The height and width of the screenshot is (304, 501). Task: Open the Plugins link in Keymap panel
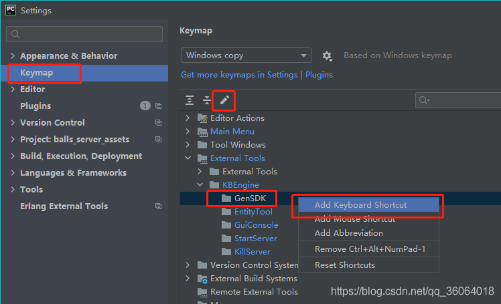click(319, 75)
